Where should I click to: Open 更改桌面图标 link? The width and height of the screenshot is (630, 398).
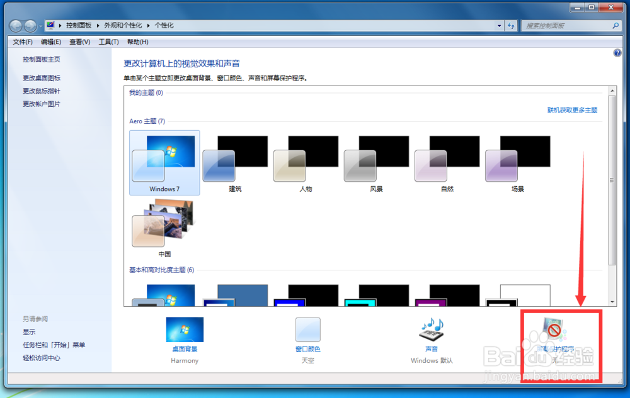pos(42,78)
